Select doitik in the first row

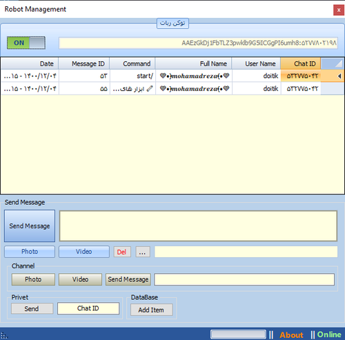(x=257, y=76)
